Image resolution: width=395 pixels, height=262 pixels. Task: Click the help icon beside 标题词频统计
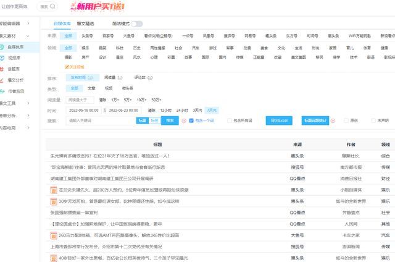[x=333, y=120]
